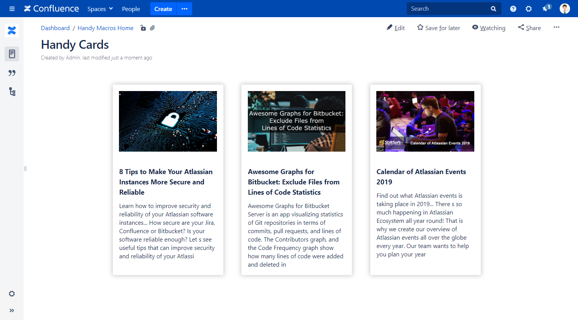Viewport: 578px width, 320px height.
Task: Toggle Watching status for this page
Action: click(x=489, y=27)
